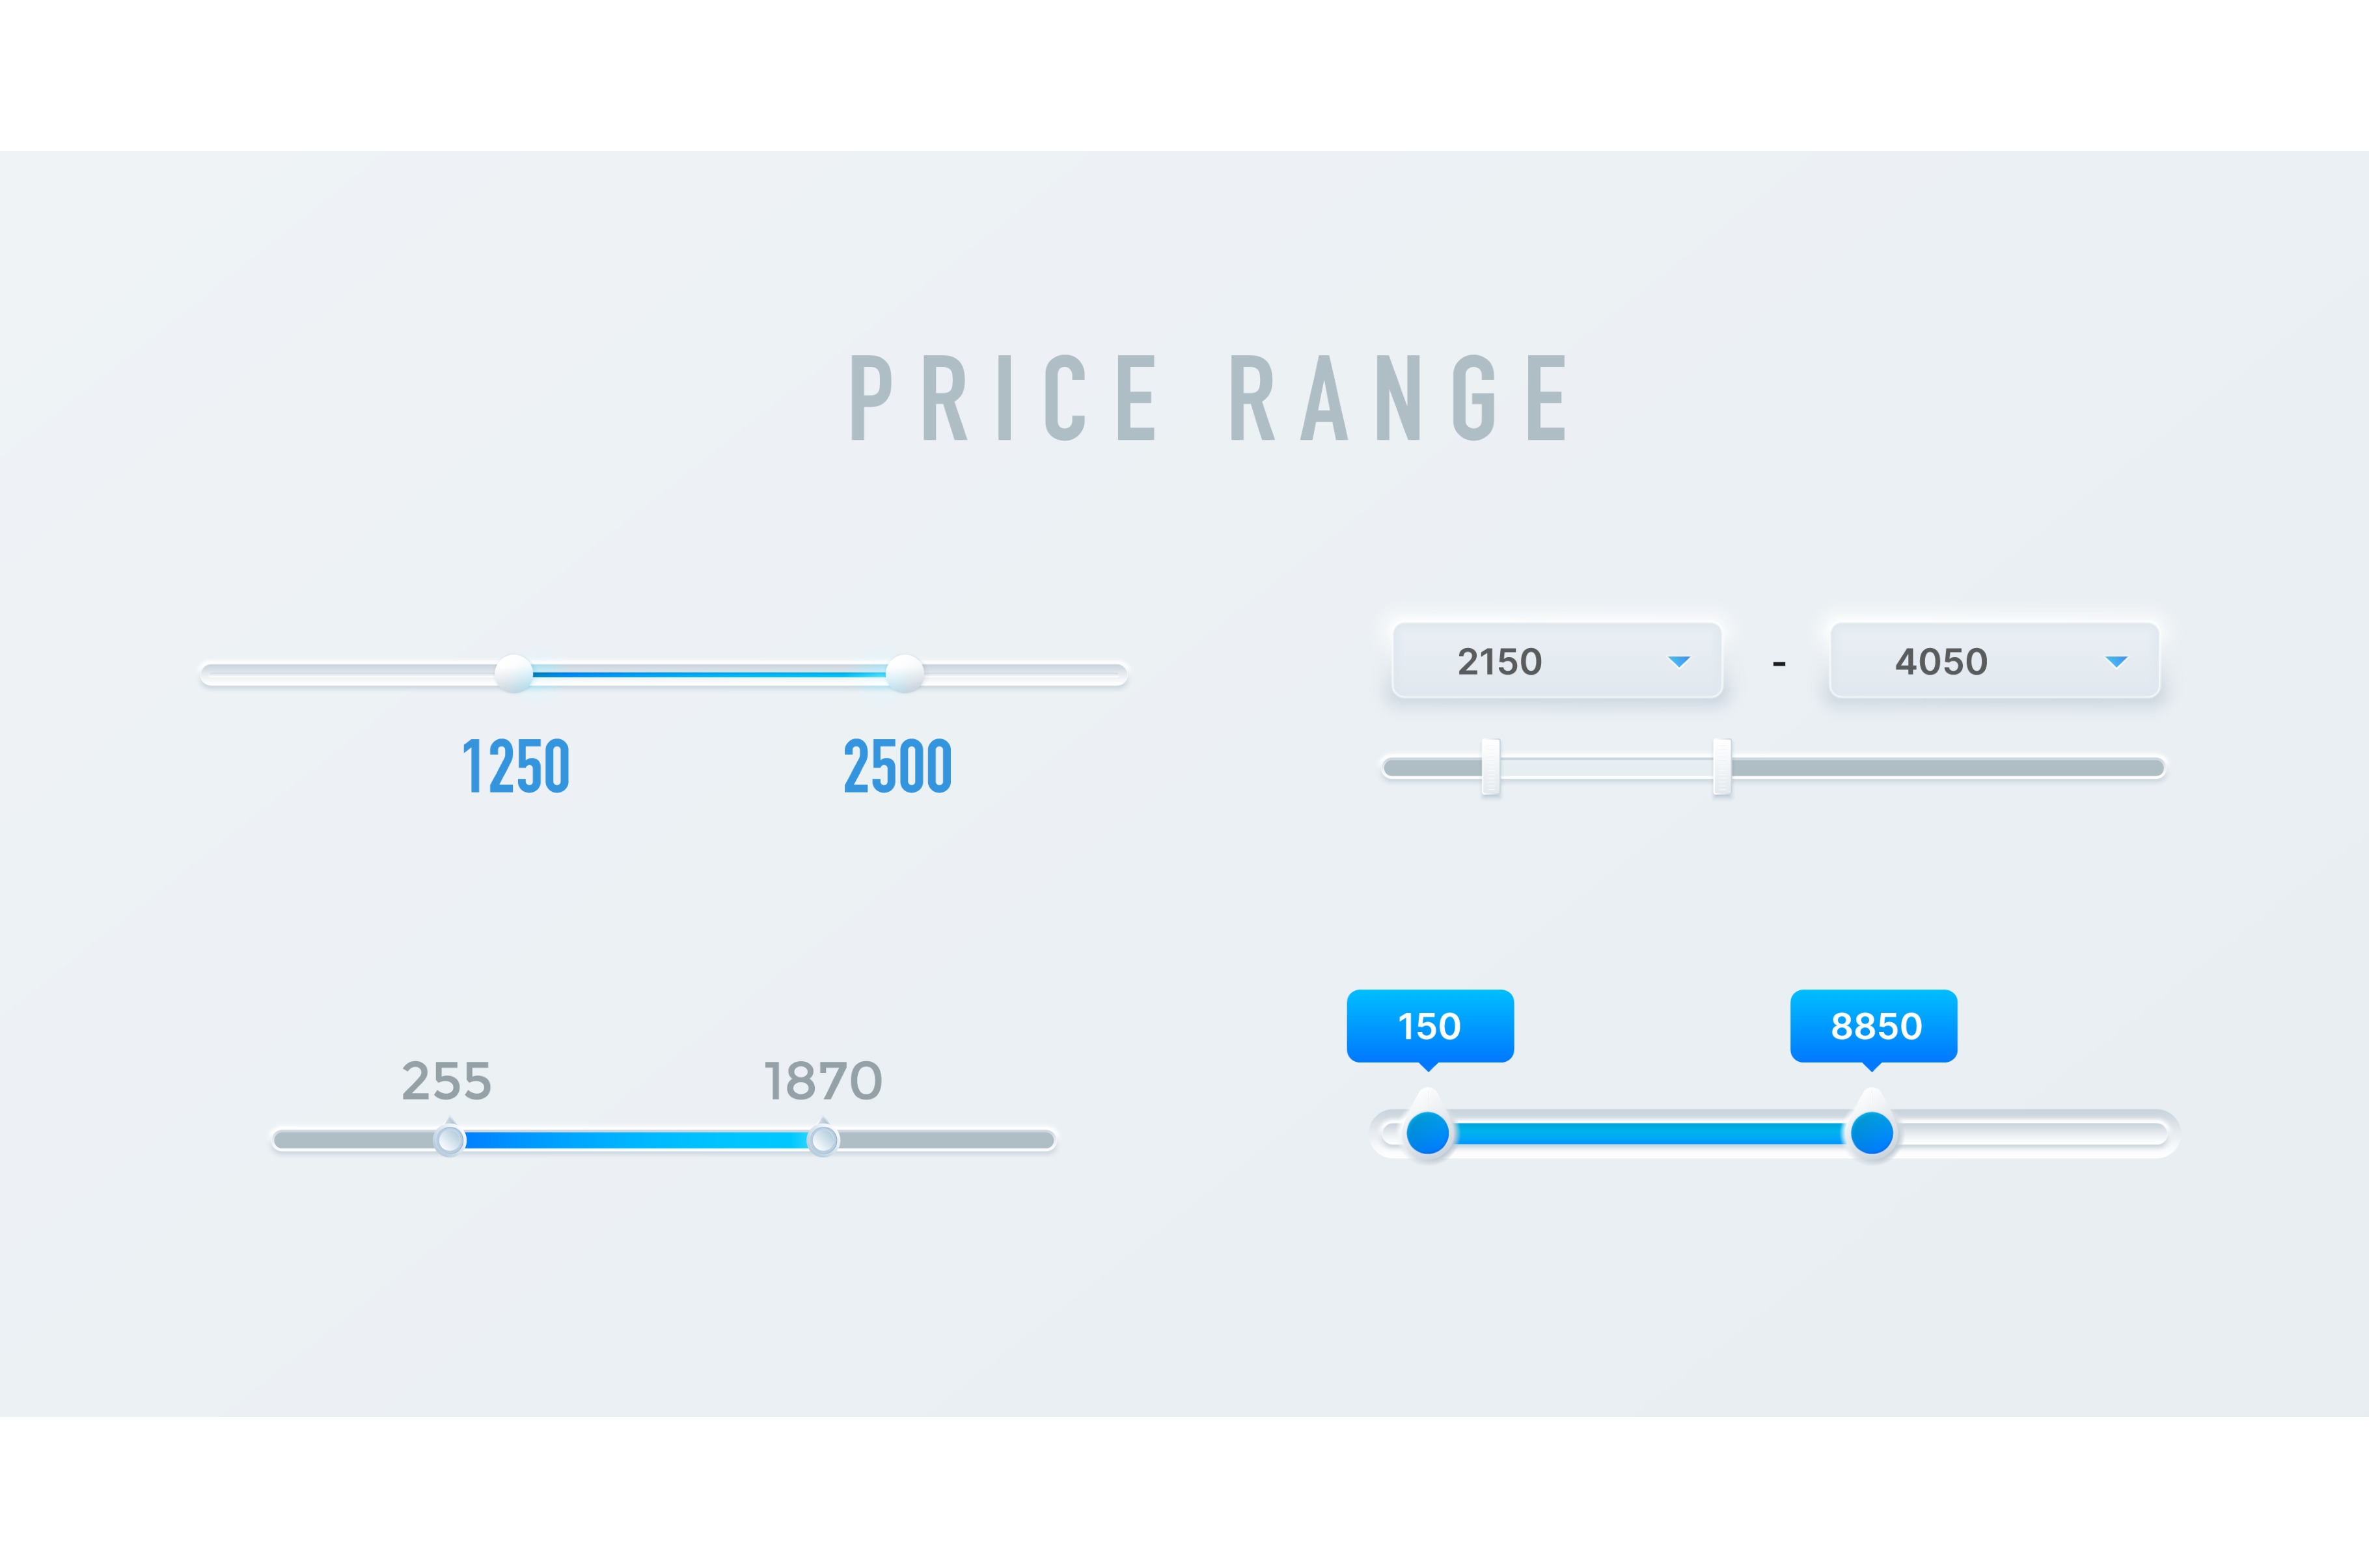This screenshot has height=1568, width=2369.
Task: Click the gray 255 value label
Action: click(447, 1081)
